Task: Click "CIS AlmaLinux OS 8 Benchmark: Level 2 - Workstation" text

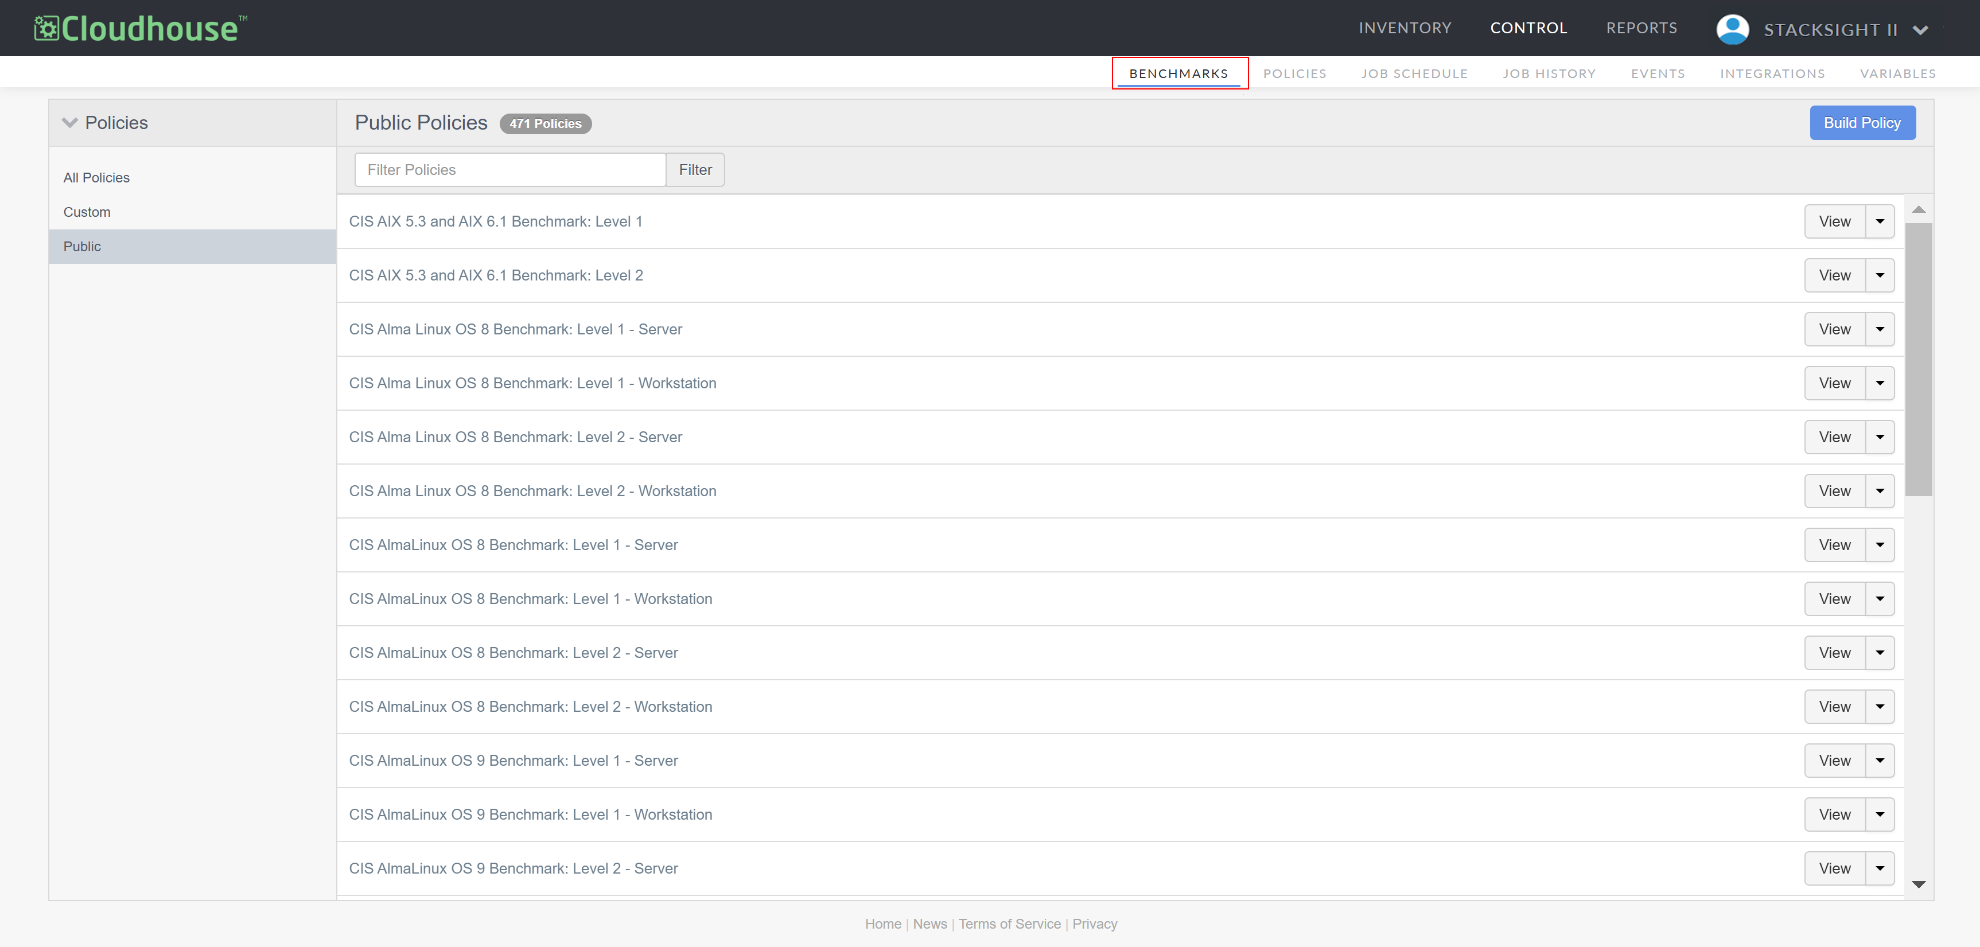Action: click(530, 707)
